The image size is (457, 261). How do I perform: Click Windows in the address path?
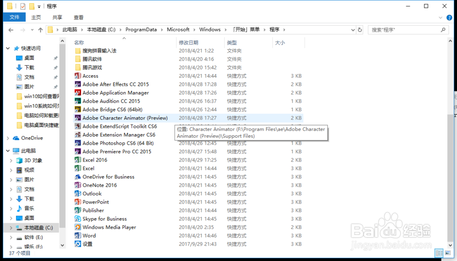pos(210,30)
